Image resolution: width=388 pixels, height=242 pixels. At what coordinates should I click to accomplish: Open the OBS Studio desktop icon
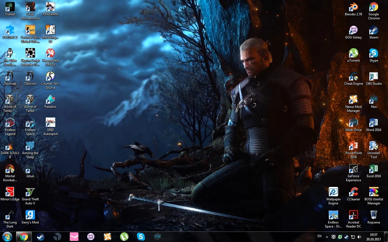click(373, 77)
